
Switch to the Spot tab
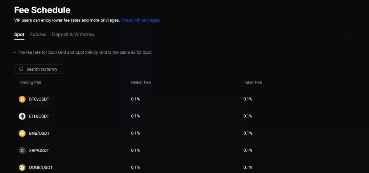[x=19, y=35]
